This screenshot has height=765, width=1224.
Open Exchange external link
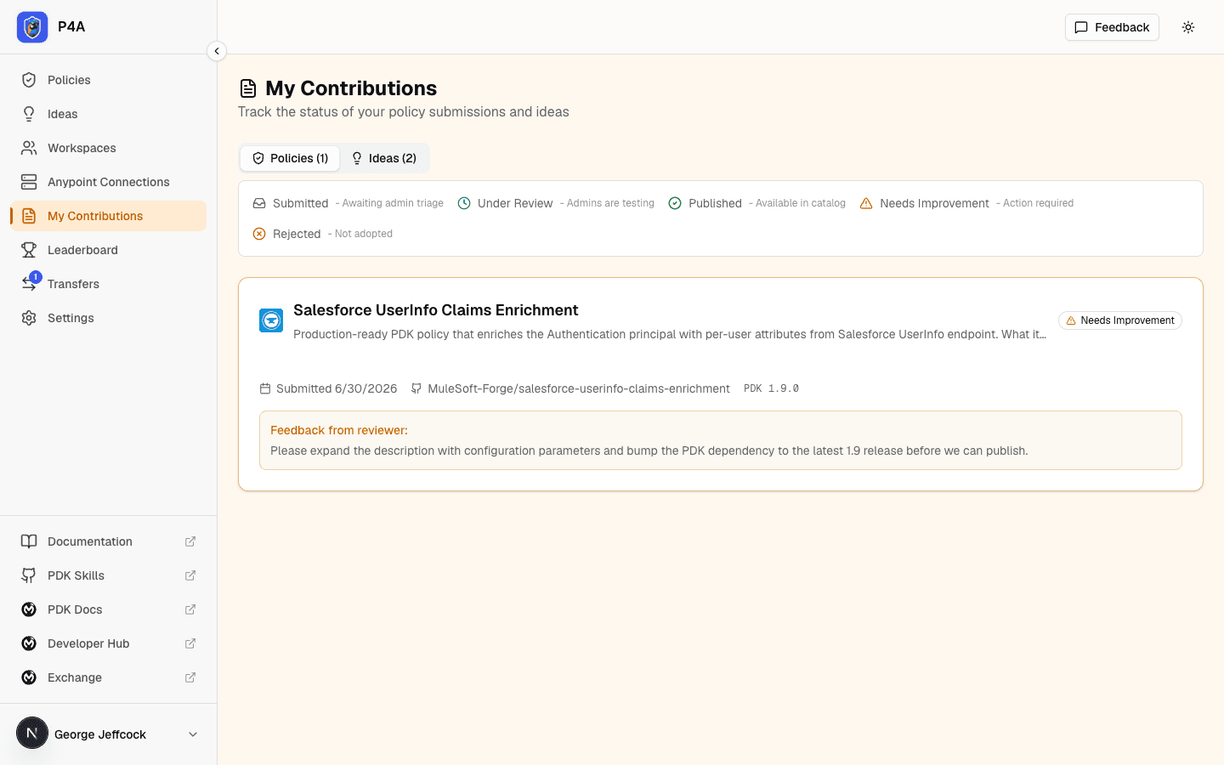coord(108,677)
